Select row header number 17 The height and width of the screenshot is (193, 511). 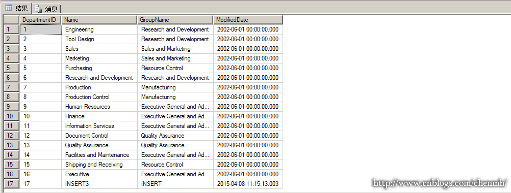tap(11, 184)
